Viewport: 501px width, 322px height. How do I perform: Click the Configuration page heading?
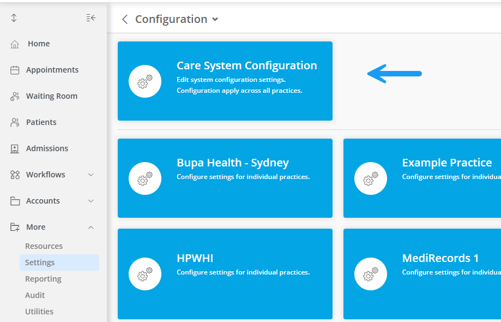(171, 20)
